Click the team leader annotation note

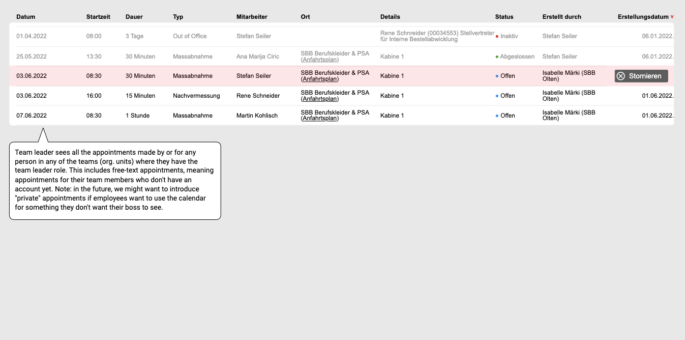[115, 180]
